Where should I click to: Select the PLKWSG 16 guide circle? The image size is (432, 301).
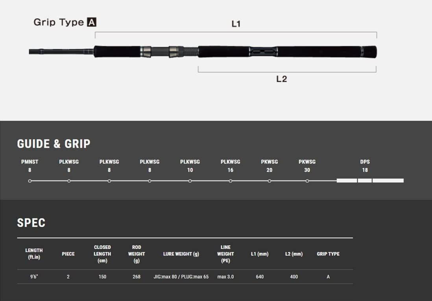231,181
